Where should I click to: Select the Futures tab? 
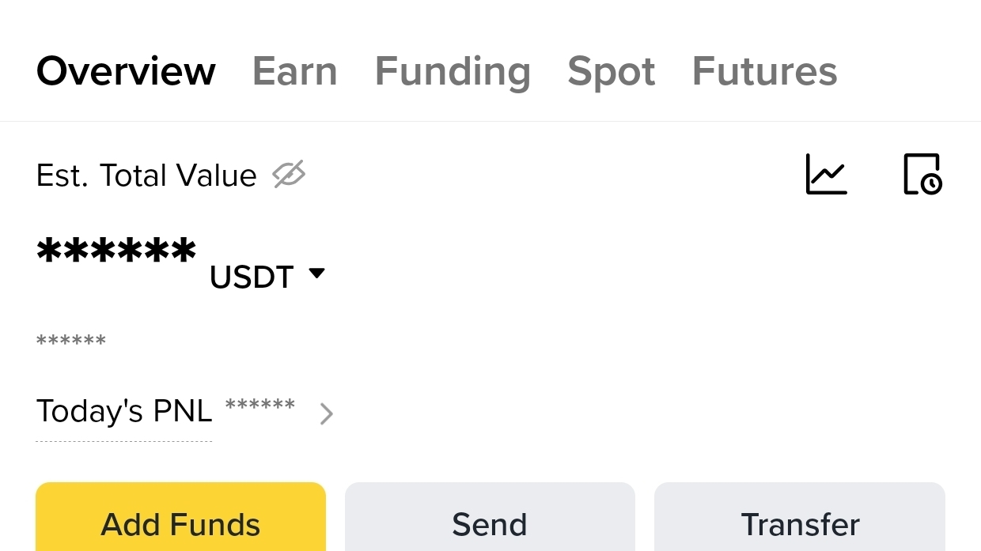[764, 71]
